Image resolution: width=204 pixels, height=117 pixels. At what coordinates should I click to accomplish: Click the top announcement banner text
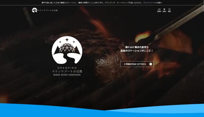click(x=102, y=3)
